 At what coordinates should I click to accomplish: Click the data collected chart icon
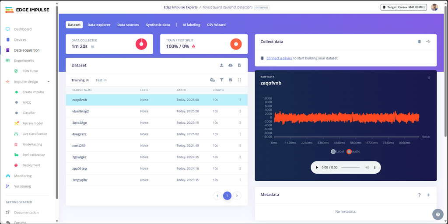(x=93, y=46)
